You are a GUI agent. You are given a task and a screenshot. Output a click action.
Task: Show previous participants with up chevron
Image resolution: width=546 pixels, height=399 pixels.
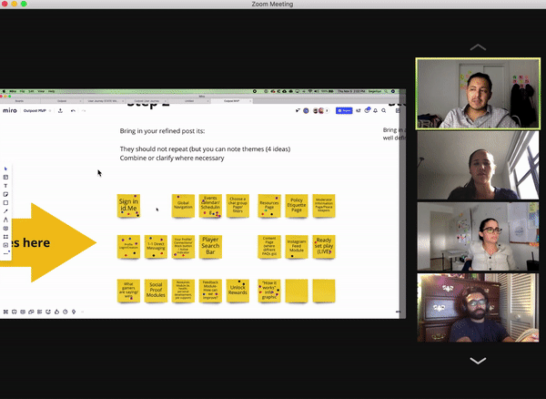coord(478,47)
